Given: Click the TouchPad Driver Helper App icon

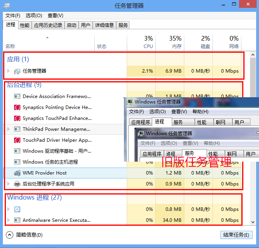Looking at the screenshot, I should click(x=17, y=140).
